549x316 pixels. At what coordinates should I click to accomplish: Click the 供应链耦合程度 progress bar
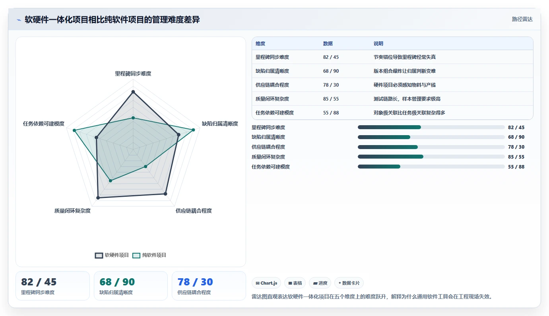coord(431,147)
